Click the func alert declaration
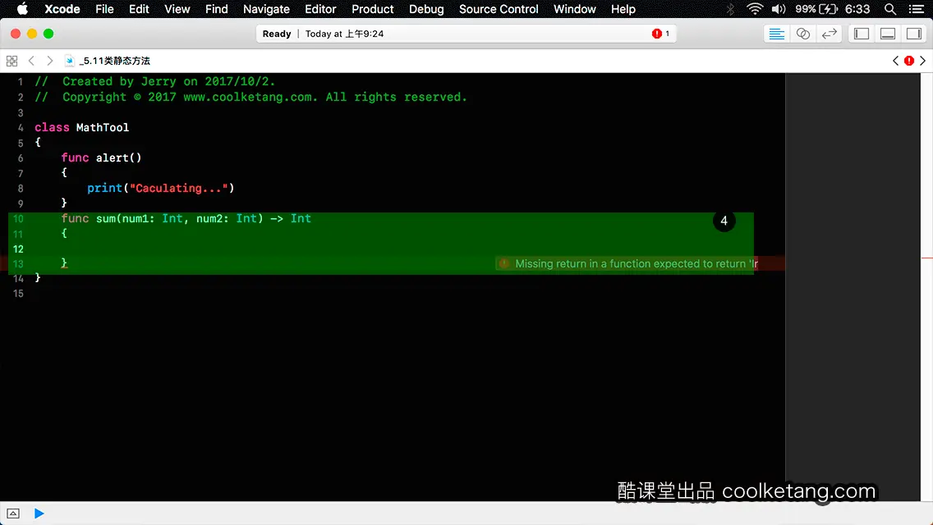The image size is (933, 525). pyautogui.click(x=101, y=157)
